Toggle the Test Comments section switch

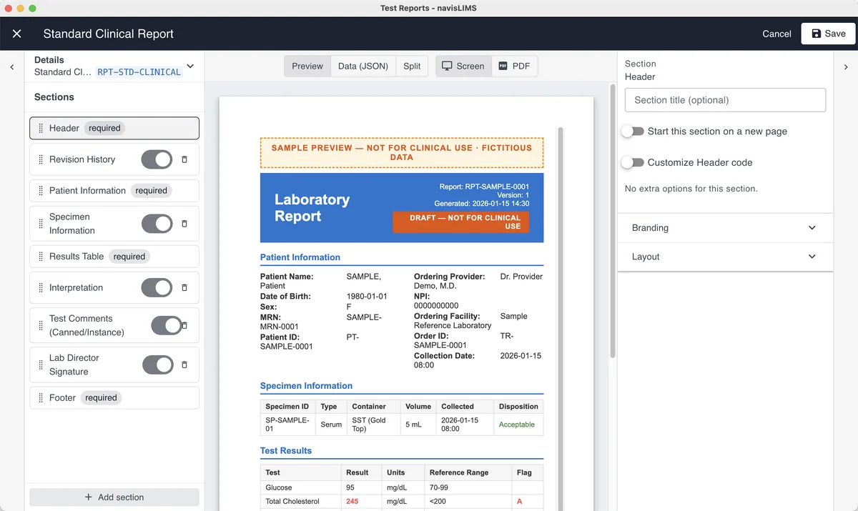point(167,325)
